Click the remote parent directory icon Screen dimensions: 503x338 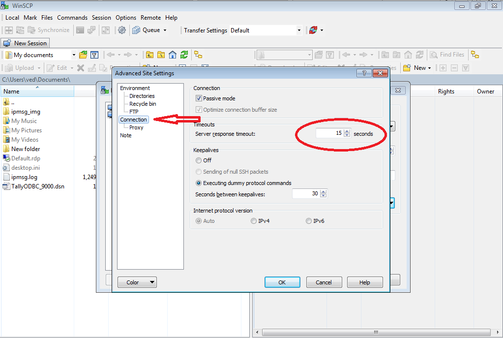pyautogui.click(x=385, y=55)
